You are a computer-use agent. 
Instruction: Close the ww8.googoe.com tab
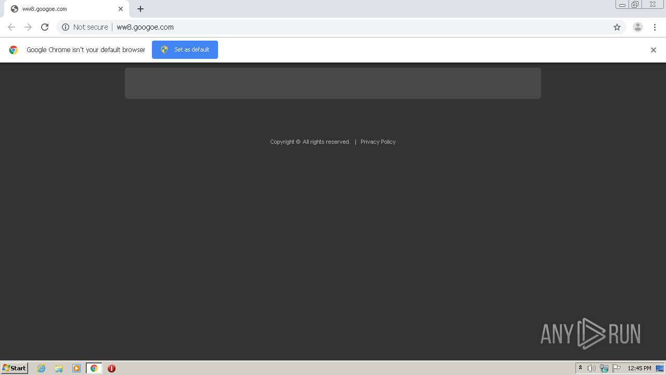pyautogui.click(x=121, y=9)
